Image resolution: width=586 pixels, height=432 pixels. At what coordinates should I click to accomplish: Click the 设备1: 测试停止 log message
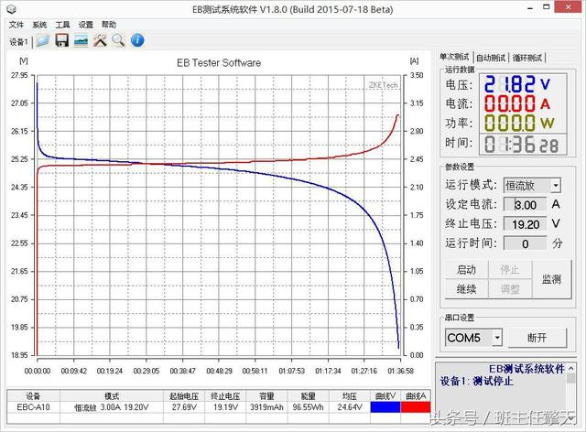(x=477, y=381)
